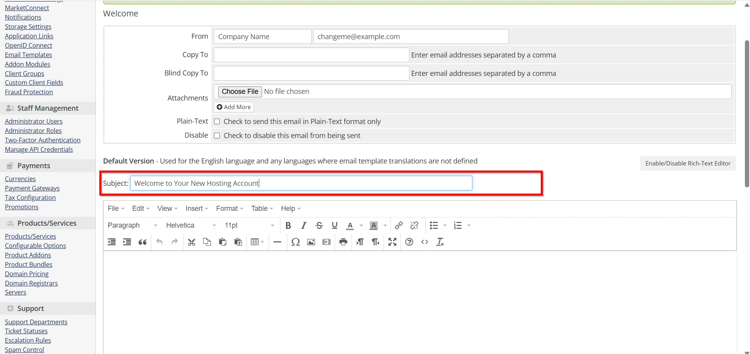The height and width of the screenshot is (354, 750).
Task: Remove link with the unlink icon
Action: click(x=414, y=225)
